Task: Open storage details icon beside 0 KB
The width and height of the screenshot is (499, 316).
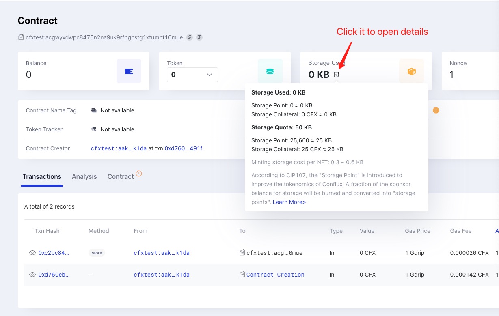Action: 336,75
